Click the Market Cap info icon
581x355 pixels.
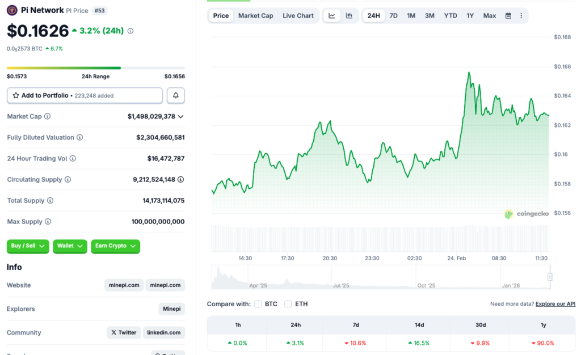tap(48, 116)
